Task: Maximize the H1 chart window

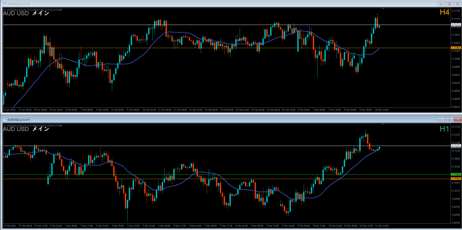Action: [449, 119]
